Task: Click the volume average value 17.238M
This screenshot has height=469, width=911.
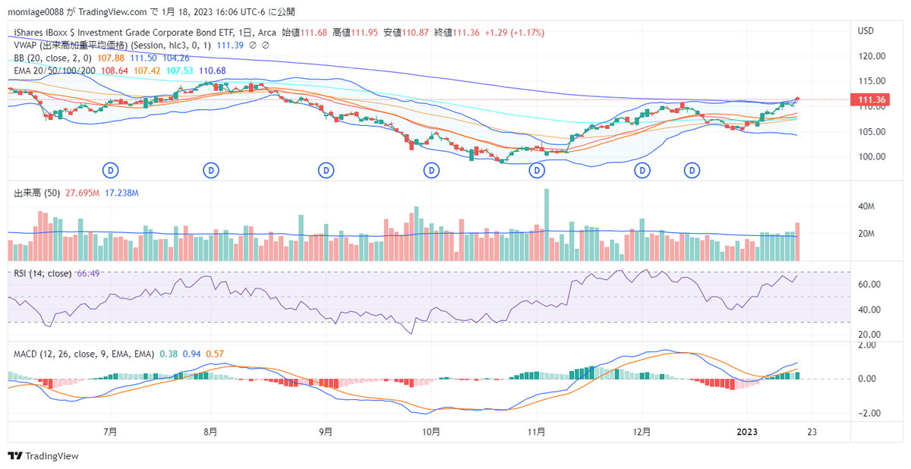Action: [121, 194]
